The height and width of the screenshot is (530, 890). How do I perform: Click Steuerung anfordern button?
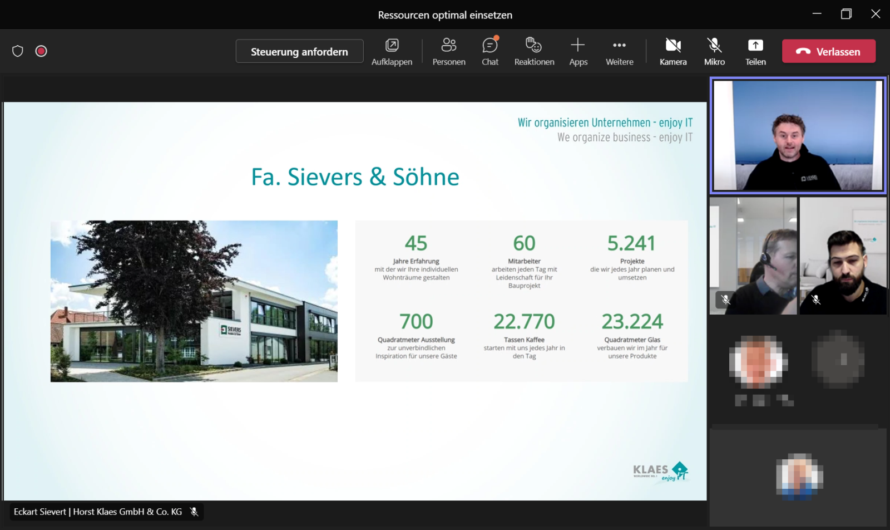click(299, 51)
